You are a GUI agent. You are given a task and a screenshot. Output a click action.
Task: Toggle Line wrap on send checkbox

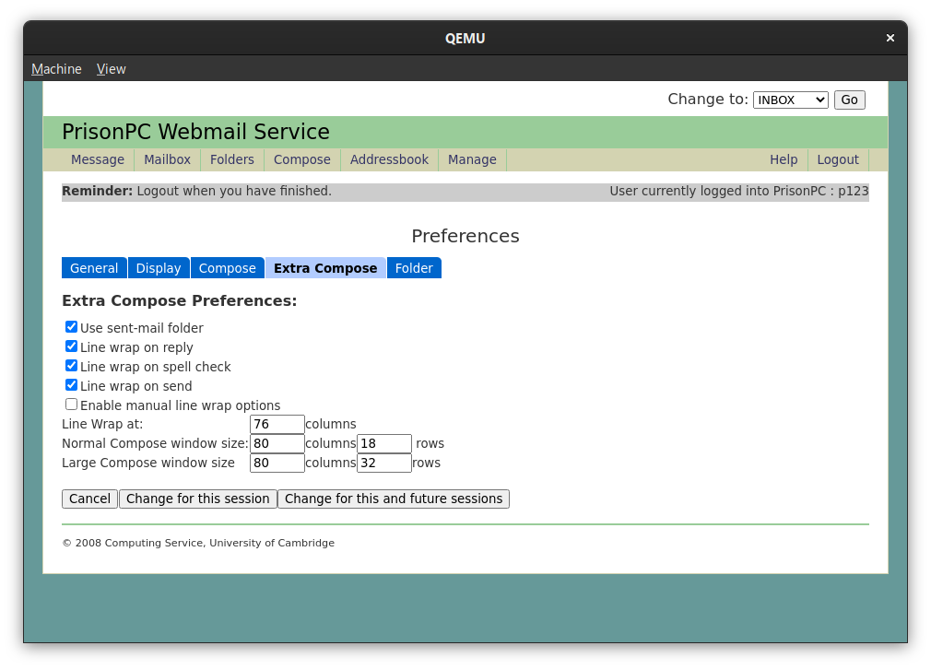[71, 384]
